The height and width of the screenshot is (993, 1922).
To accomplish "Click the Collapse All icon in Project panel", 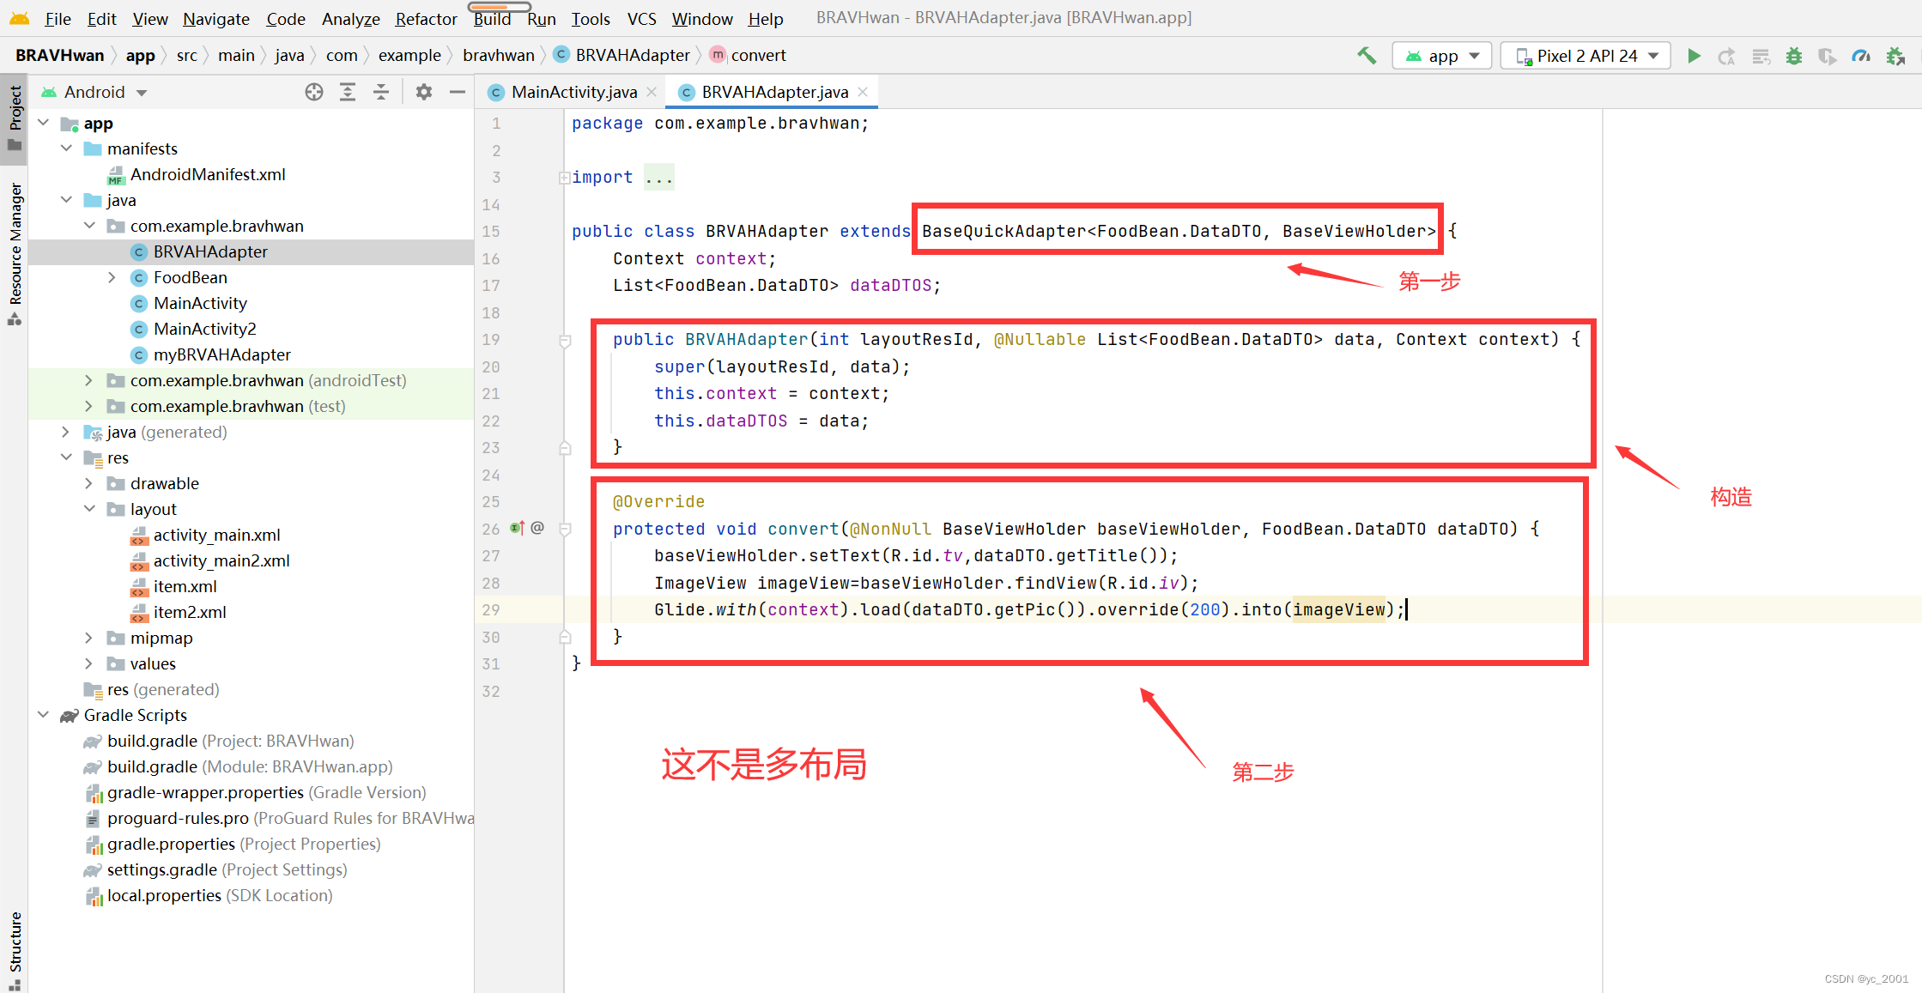I will tap(381, 92).
